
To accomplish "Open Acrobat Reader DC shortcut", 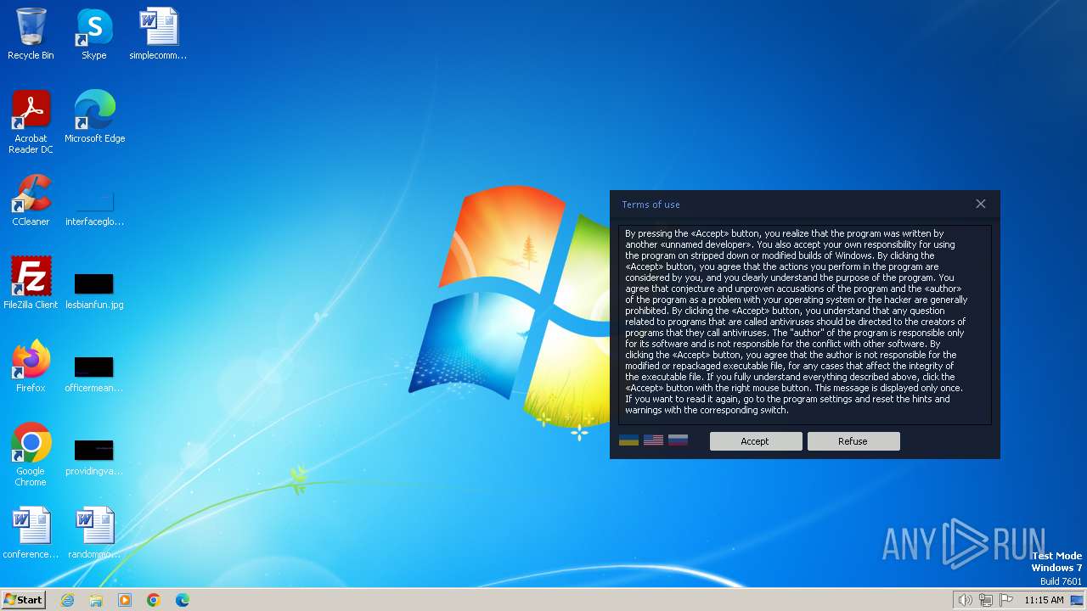I will (x=31, y=122).
